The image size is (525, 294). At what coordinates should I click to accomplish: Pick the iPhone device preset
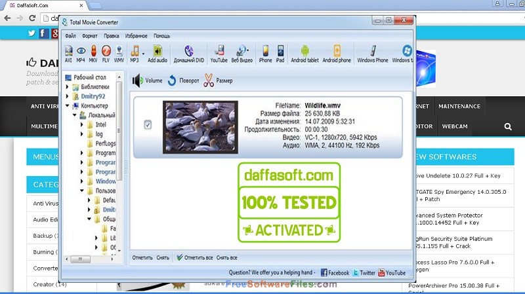265,54
